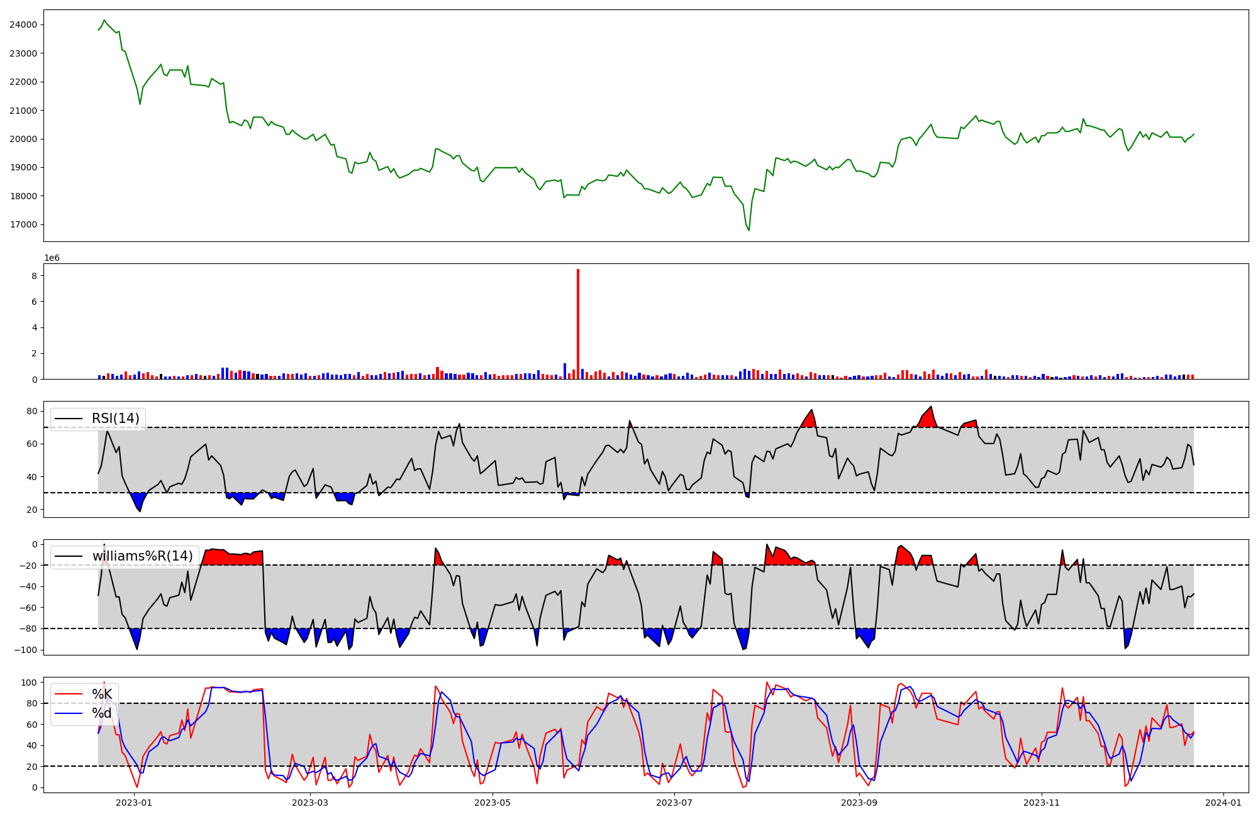Click the 80 tick on the RSI axis
Viewport: 1258px width, 817px height.
tap(32, 412)
